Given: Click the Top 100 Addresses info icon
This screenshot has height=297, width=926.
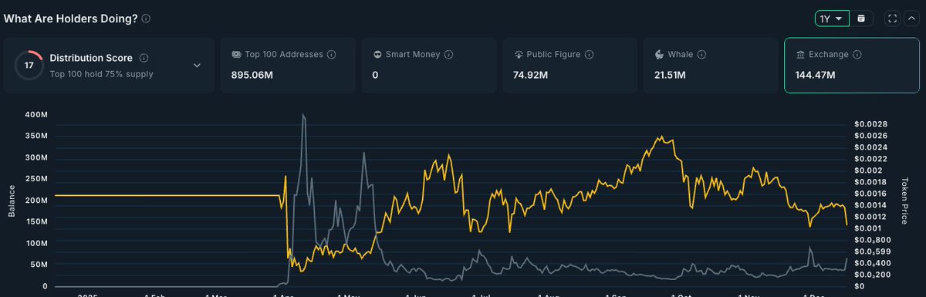Looking at the screenshot, I should pyautogui.click(x=332, y=55).
